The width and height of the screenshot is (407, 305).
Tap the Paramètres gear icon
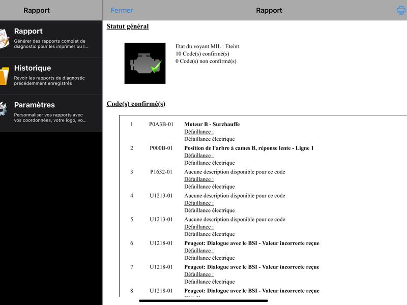4,109
